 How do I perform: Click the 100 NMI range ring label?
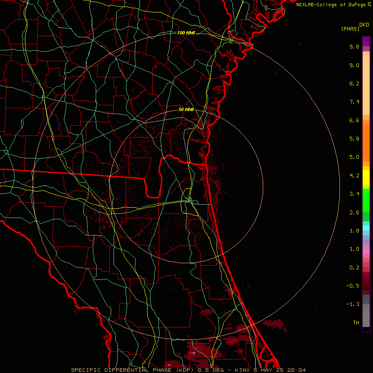click(x=186, y=33)
